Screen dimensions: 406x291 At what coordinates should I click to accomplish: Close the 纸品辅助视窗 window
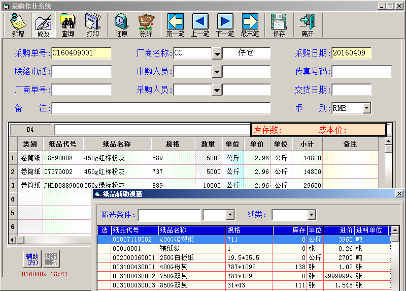[x=399, y=194]
